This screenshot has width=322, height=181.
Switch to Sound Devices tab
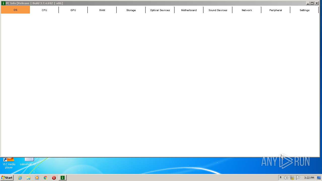pos(218,10)
